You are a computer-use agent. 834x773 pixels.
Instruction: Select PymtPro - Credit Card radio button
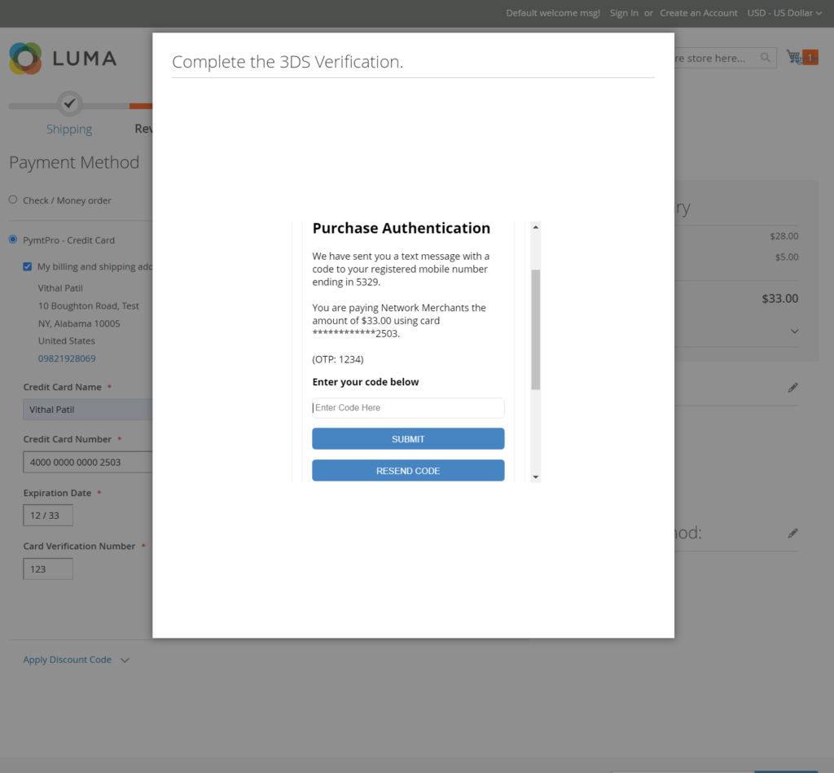(x=13, y=239)
